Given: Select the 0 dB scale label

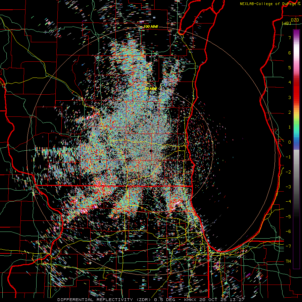Looking at the screenshot, I should click(290, 142).
